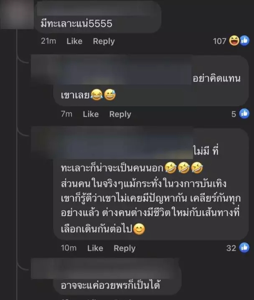The width and height of the screenshot is (254, 300).
Task: Click the laughing reaction icon beside 107
Action: coord(234,41)
